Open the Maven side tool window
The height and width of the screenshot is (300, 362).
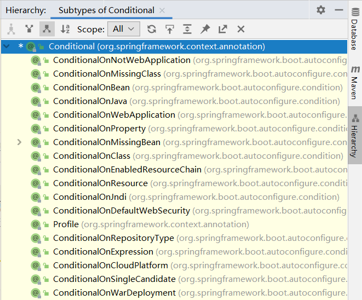[355, 82]
